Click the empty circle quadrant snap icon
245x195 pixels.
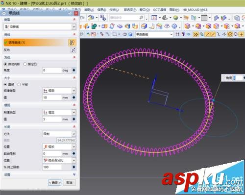pyautogui.click(x=236, y=34)
